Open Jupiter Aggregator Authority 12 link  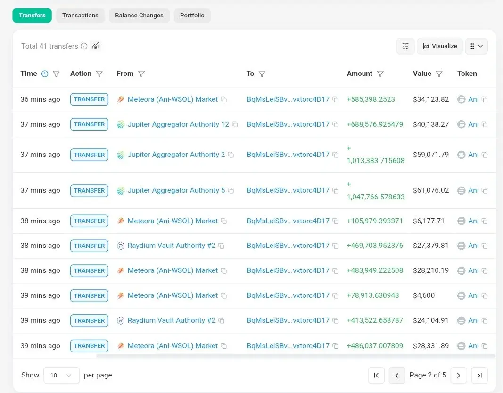click(178, 124)
